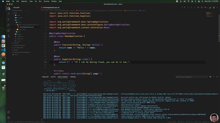Viewport: 220px width, 123px height.
Task: Open the File menu
Action: tap(13, 1)
